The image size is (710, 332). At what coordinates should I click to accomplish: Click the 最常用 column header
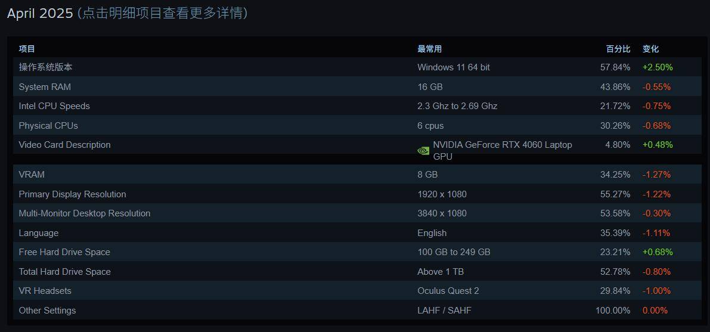[429, 49]
